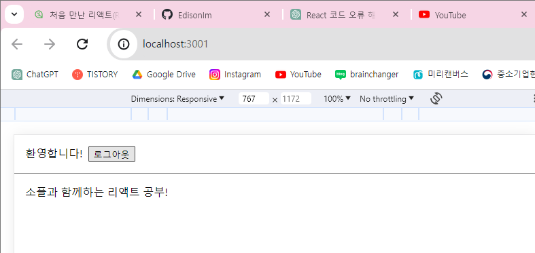The width and height of the screenshot is (535, 253).
Task: Click the green favicon on 처음 만난 리액트 tab
Action: (x=39, y=15)
